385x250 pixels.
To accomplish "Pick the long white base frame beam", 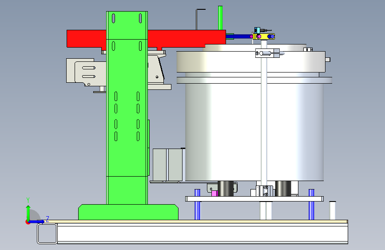I will click(202, 233).
